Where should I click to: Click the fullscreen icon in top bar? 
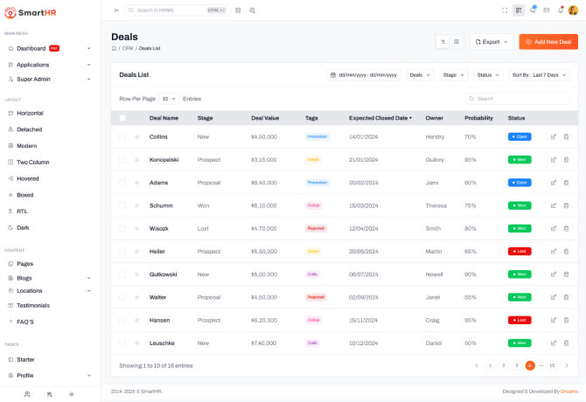505,10
